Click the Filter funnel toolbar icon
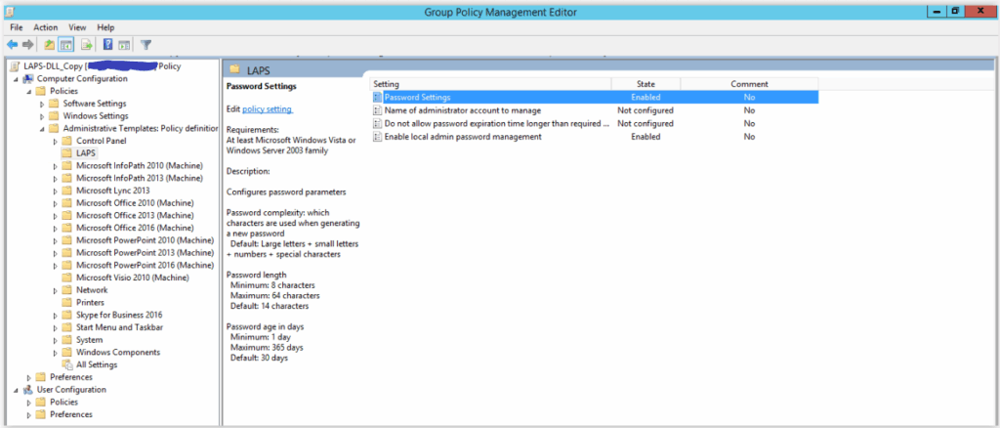 [x=146, y=45]
